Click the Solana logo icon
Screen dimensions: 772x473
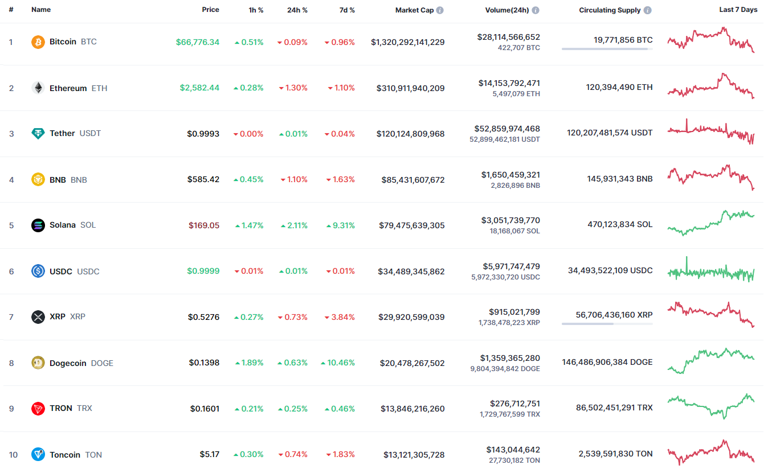click(x=38, y=225)
